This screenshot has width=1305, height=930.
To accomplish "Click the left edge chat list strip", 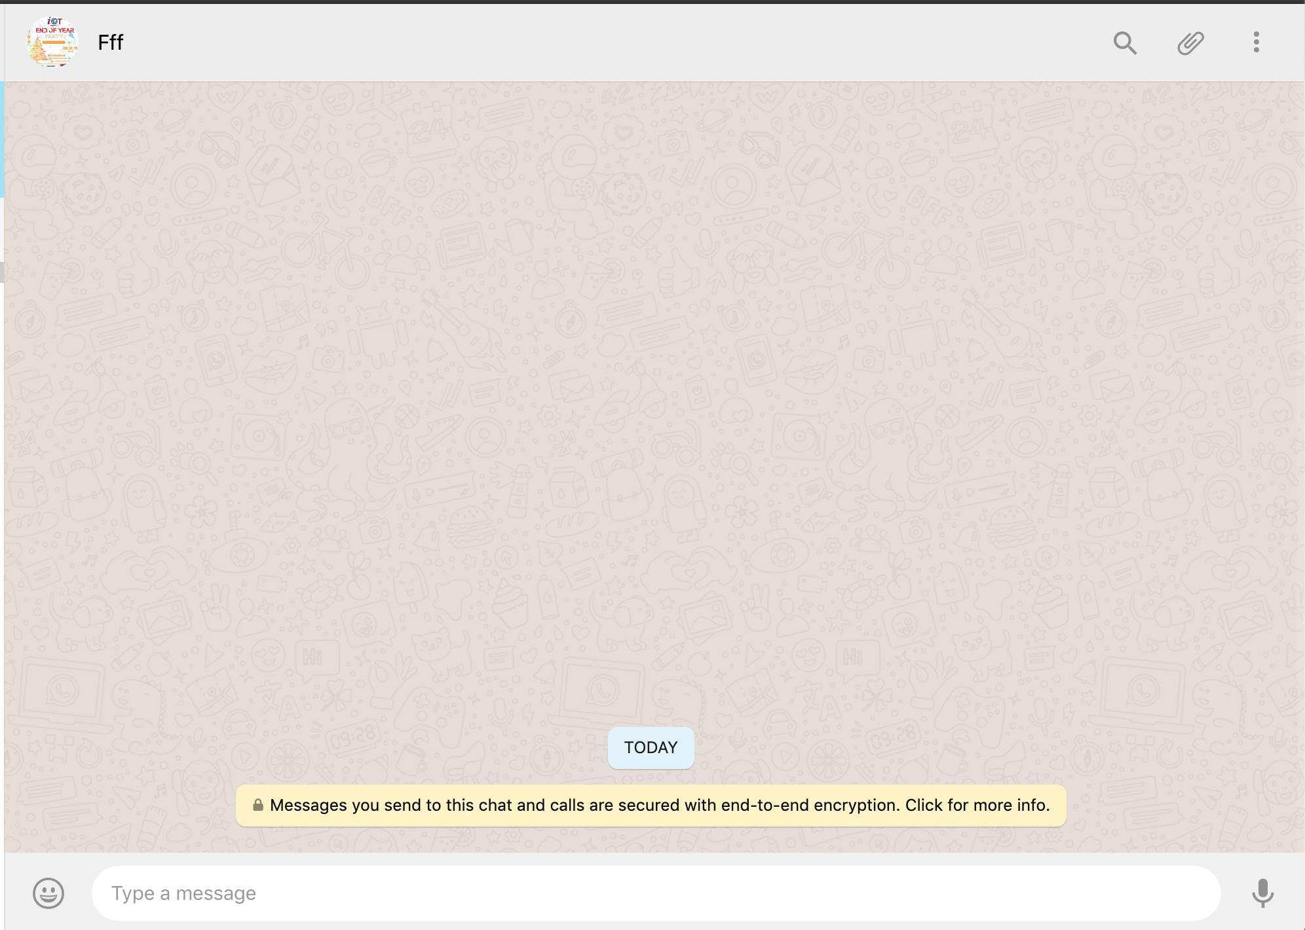I will point(2,164).
